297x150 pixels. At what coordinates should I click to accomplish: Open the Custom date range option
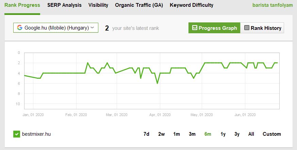coord(271,134)
